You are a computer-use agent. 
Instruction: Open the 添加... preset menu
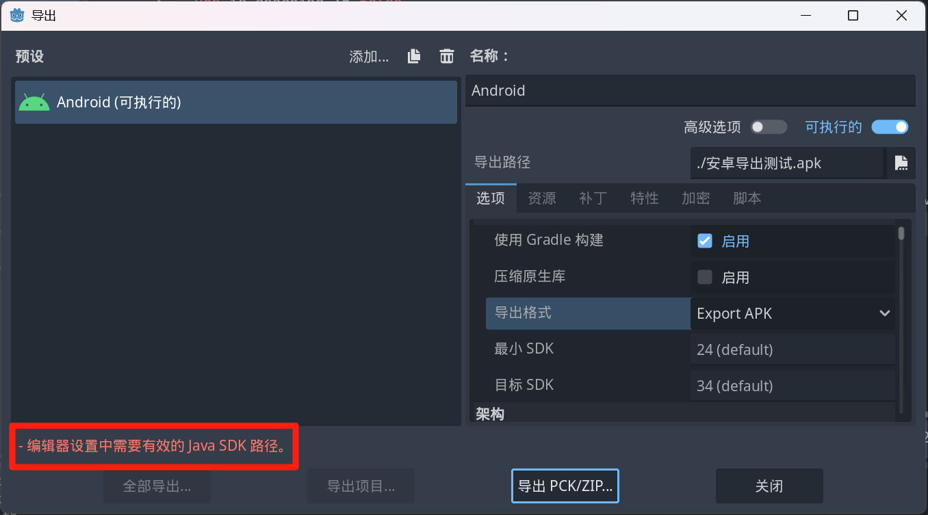point(369,57)
